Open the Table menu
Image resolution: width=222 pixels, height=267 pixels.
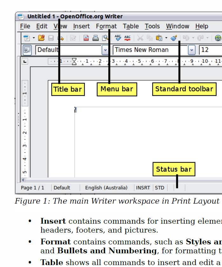tap(131, 26)
